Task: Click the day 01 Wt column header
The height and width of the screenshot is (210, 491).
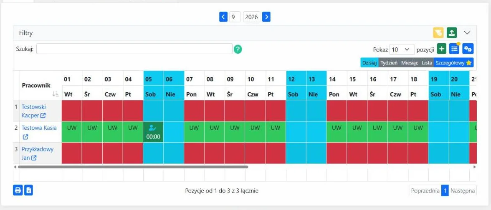Action: click(x=72, y=86)
